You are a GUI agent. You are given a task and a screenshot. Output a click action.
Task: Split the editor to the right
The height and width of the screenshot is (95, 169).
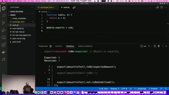pyautogui.click(x=161, y=7)
